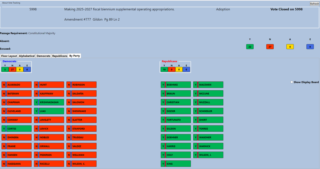The width and height of the screenshot is (320, 169).
Task: Click Democrats Yea count 3 box
Action: [5, 70]
